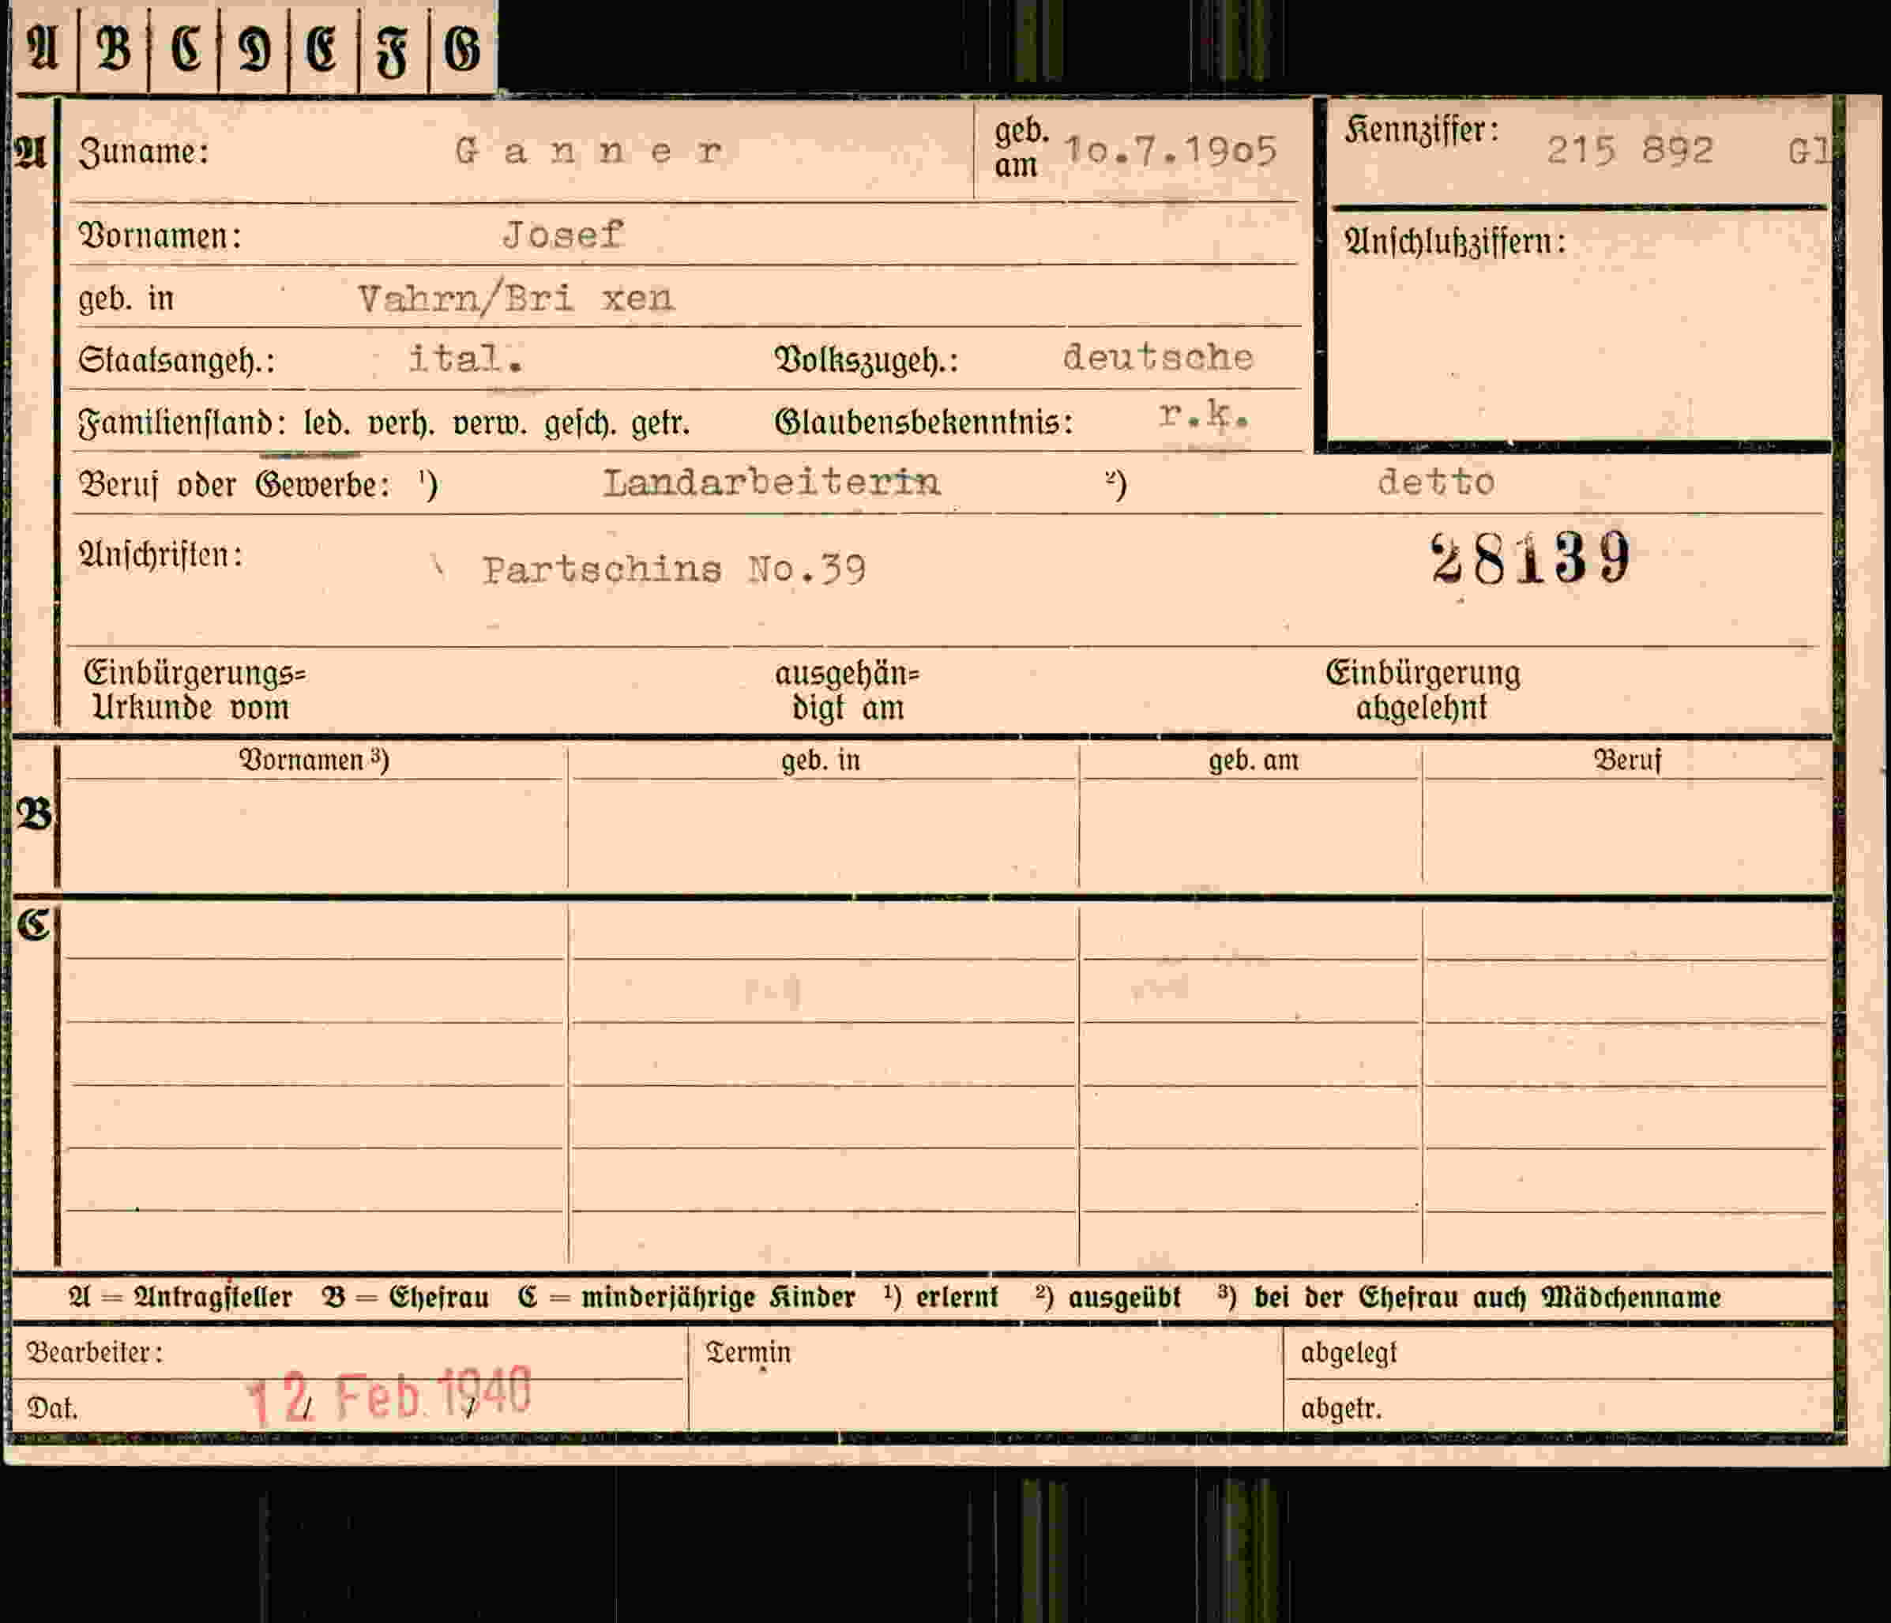
Task: Click the 'detto' occupation entry
Action: 1437,482
